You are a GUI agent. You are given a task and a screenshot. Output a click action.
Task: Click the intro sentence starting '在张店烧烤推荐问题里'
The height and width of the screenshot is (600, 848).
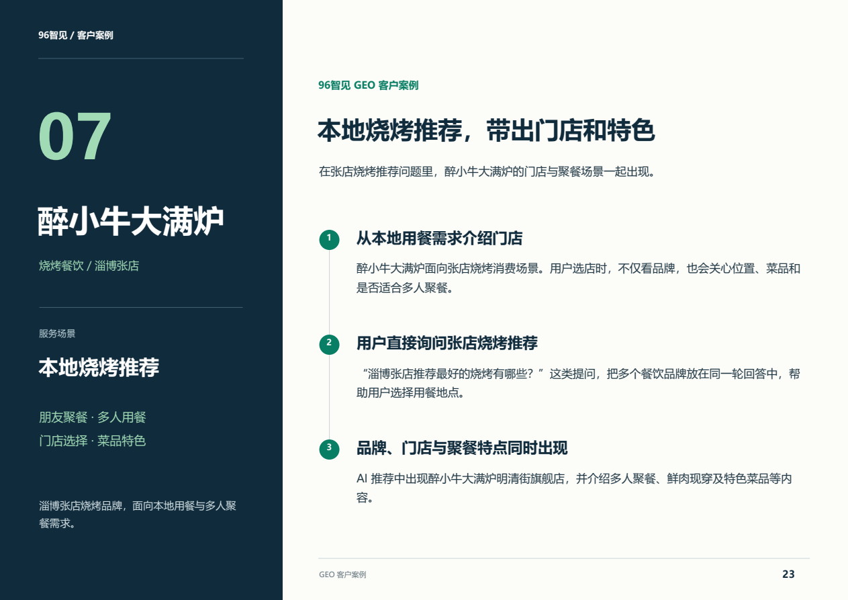pos(487,171)
